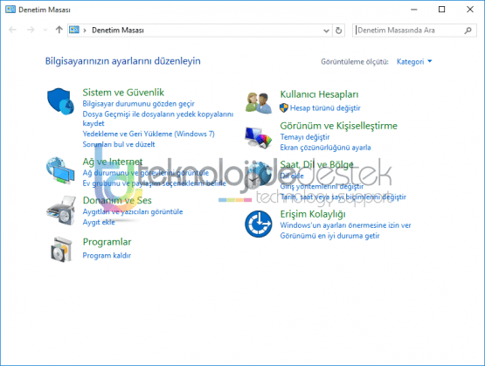
Task: Open Giriş yöntemlerini değiştir link
Action: point(322,186)
